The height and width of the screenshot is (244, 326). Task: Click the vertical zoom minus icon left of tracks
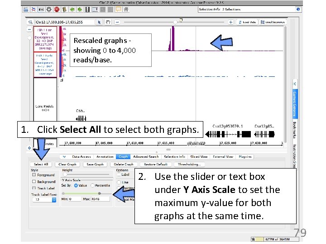(29, 30)
